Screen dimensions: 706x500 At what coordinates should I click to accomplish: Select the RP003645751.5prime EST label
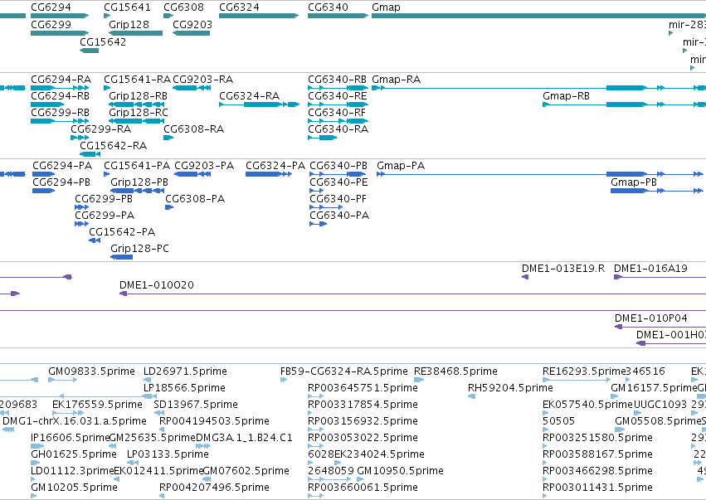(x=363, y=388)
